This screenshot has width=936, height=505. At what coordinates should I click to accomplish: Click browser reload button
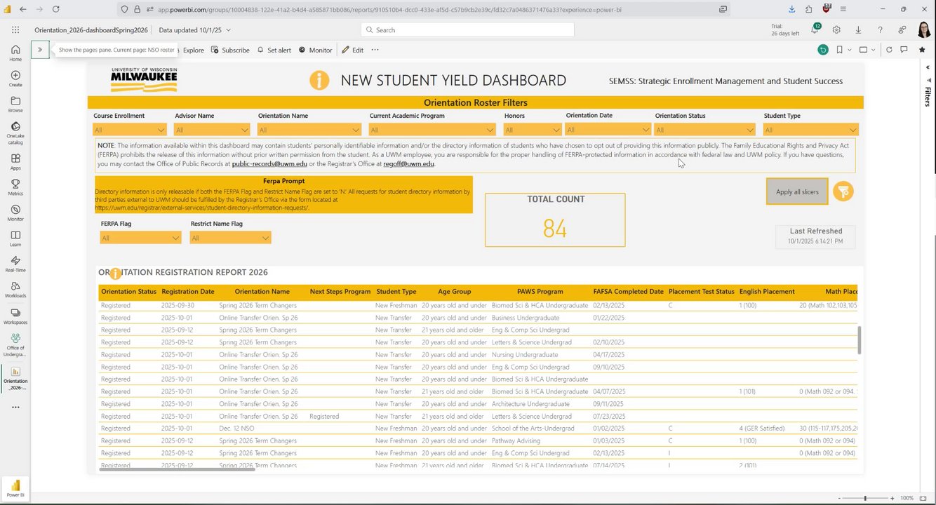tap(55, 9)
